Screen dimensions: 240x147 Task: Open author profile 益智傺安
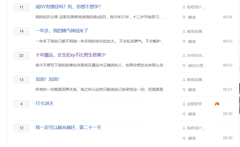(194, 104)
